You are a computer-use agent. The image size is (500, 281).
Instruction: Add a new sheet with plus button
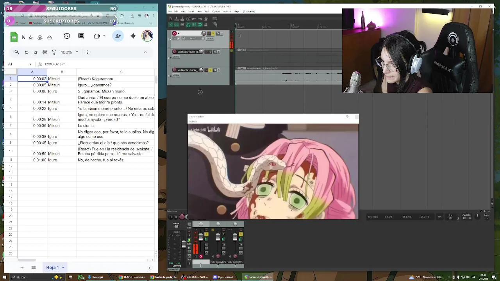(x=22, y=267)
